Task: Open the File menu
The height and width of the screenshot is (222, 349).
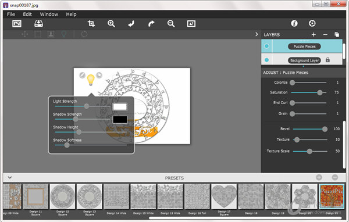Action: click(x=11, y=14)
